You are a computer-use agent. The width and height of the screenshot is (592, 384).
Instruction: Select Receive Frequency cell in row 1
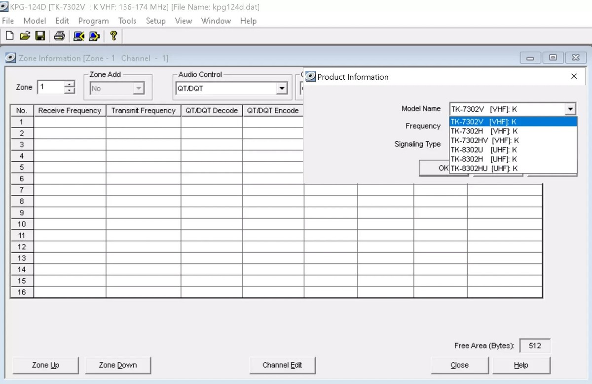coord(70,122)
